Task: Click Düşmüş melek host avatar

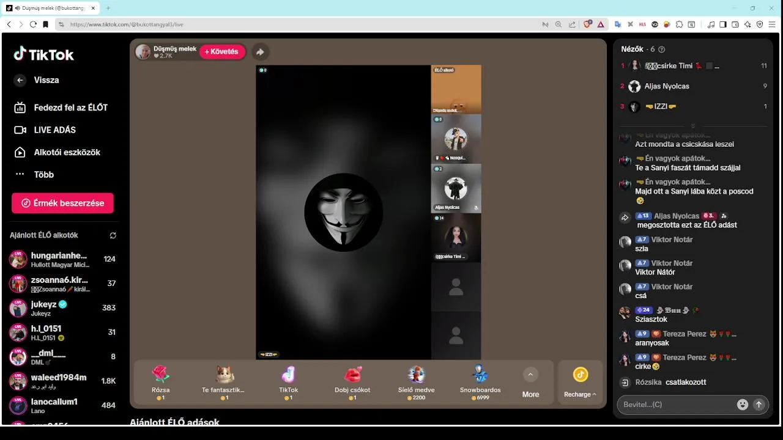Action: (143, 52)
